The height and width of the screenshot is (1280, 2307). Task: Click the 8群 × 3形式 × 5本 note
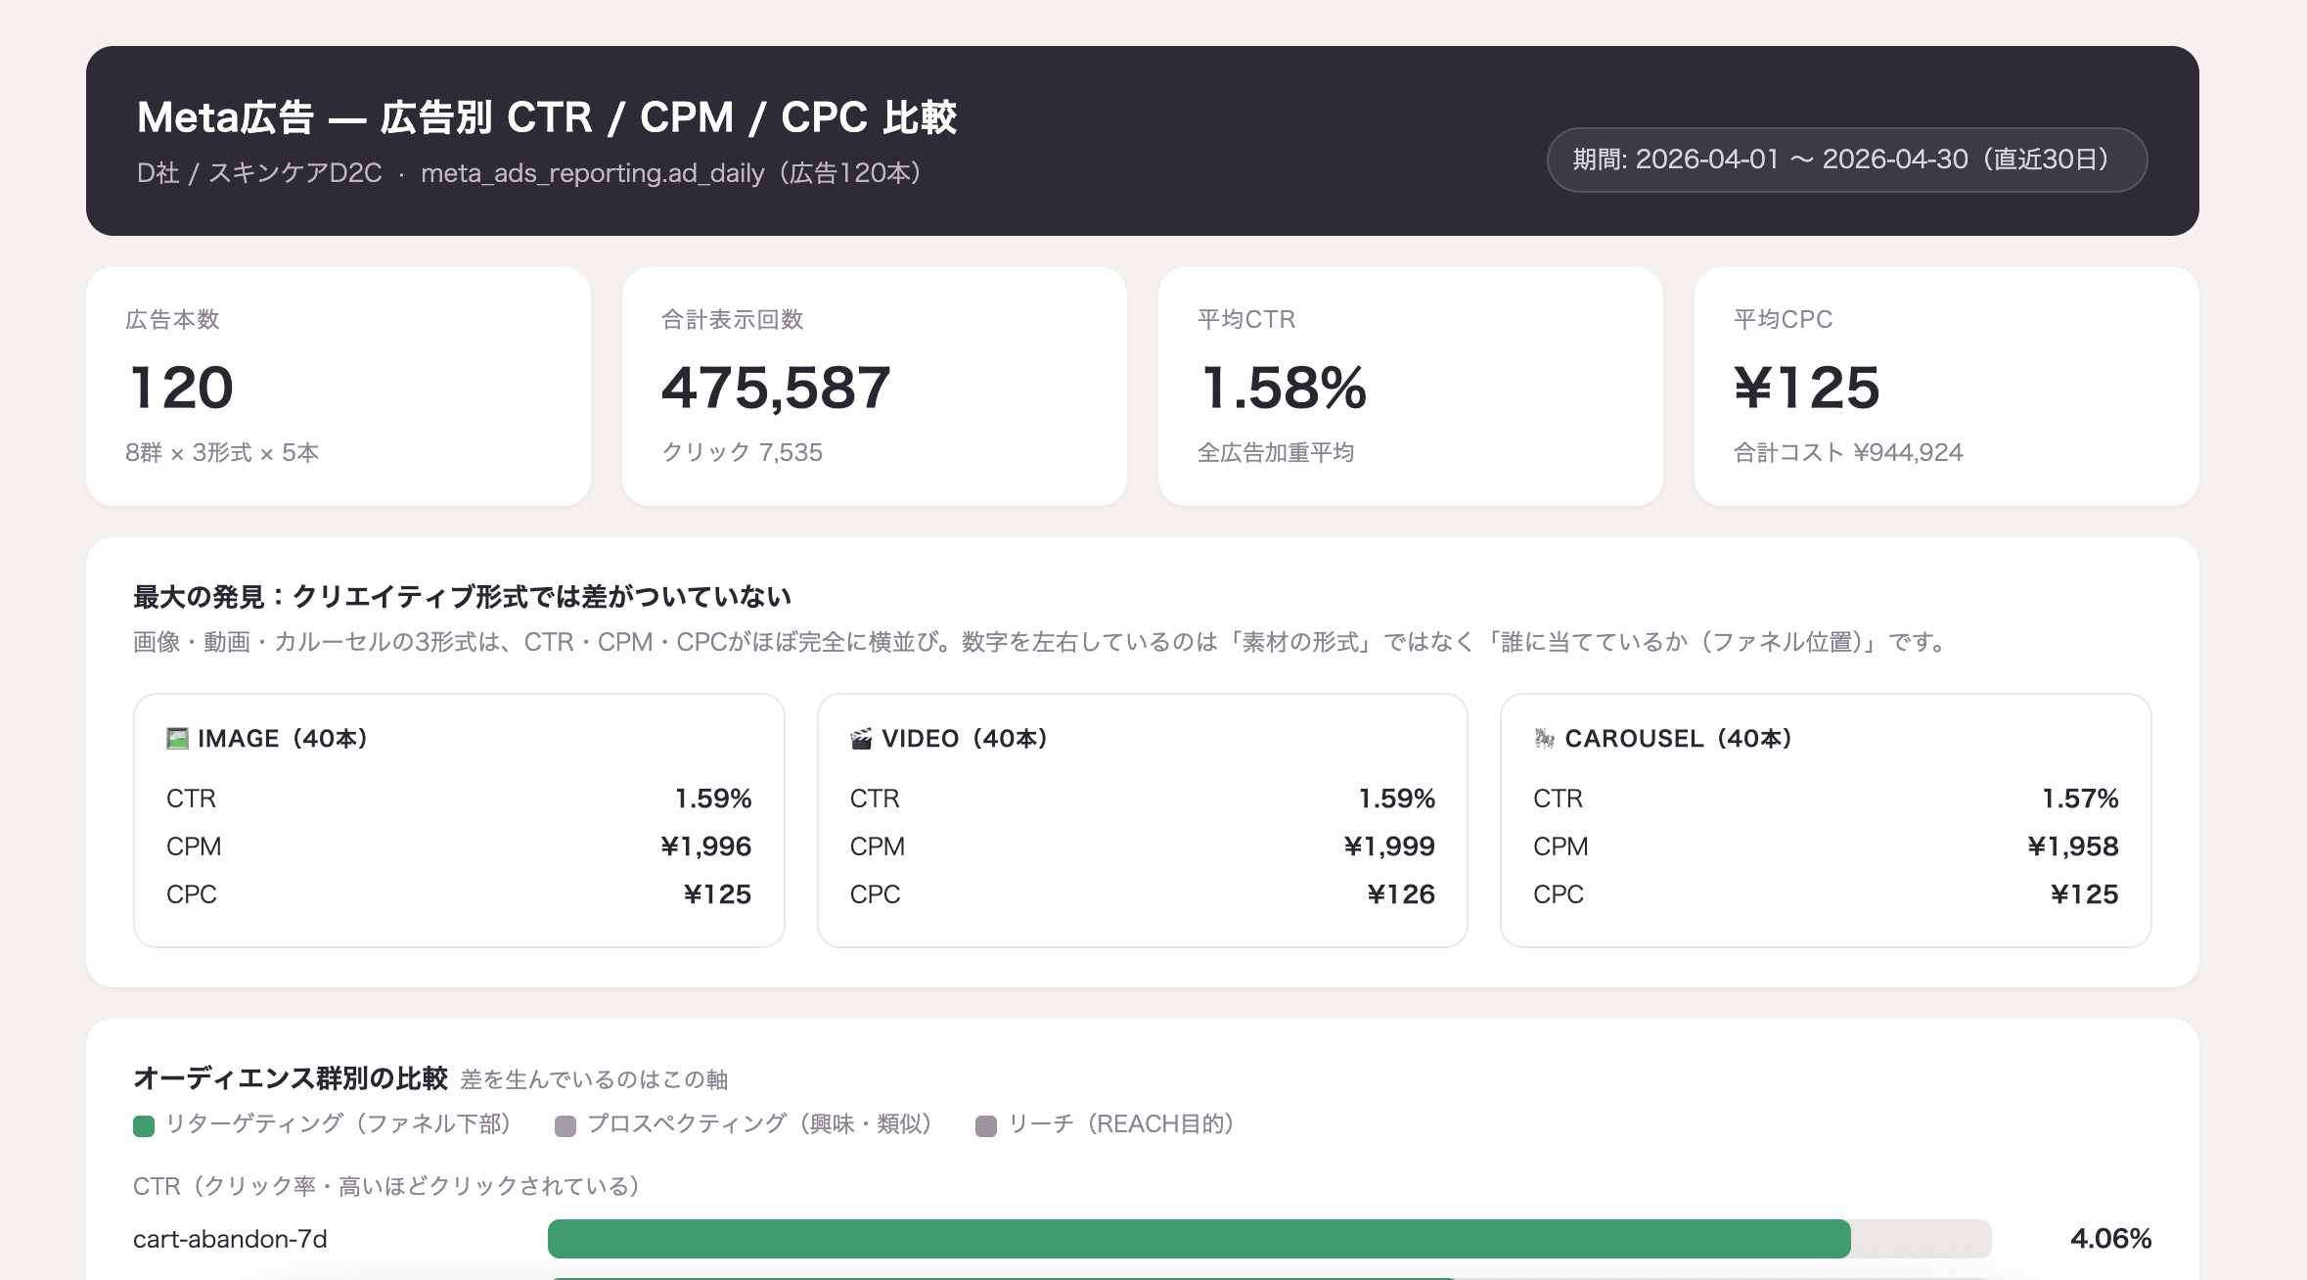pyautogui.click(x=222, y=452)
